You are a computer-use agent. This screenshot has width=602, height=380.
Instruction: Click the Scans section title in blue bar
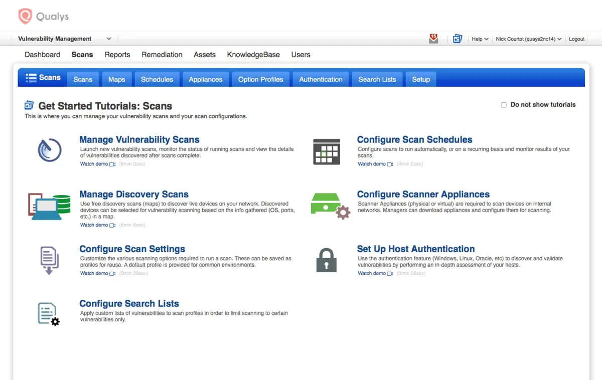[50, 78]
